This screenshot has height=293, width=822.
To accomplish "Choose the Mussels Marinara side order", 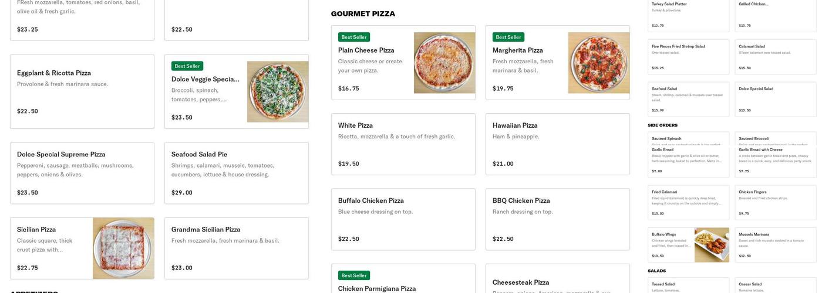I will (775, 244).
